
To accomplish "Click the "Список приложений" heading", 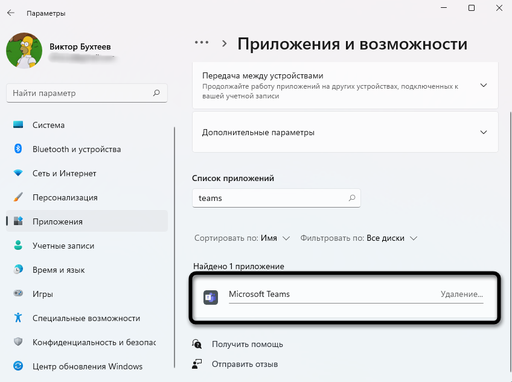I will [x=233, y=178].
